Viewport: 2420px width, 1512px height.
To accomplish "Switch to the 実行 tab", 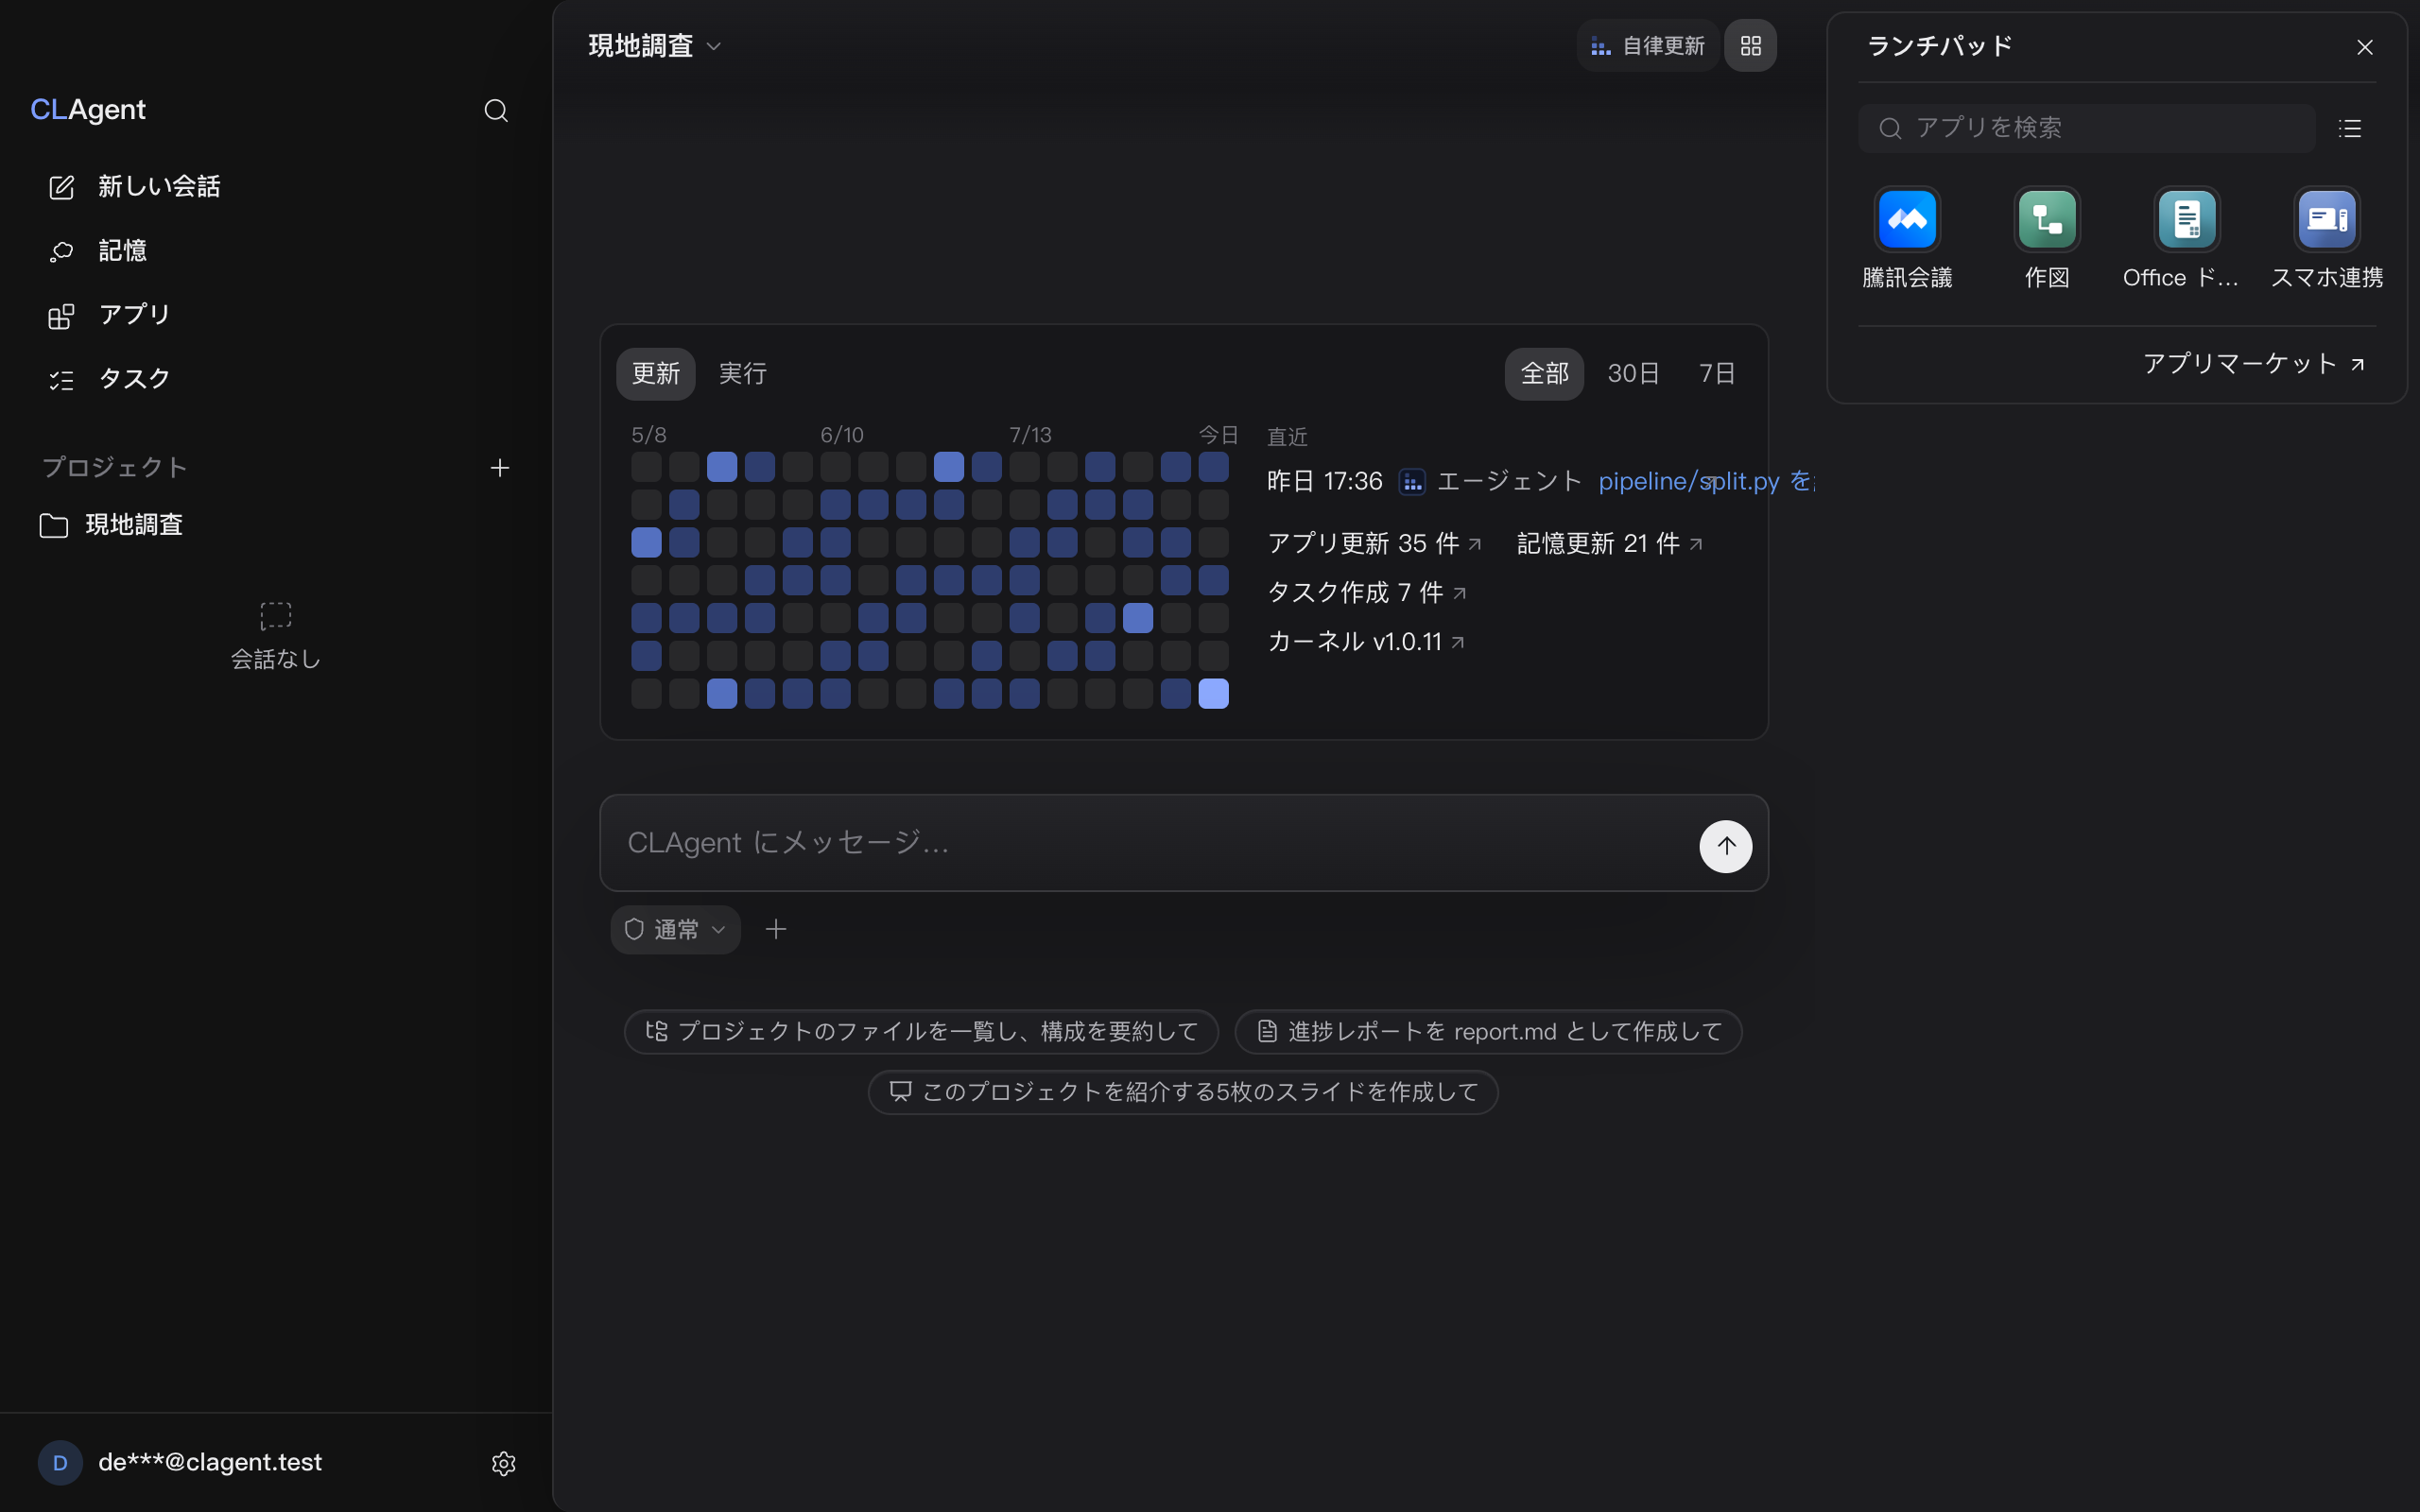I will (743, 374).
